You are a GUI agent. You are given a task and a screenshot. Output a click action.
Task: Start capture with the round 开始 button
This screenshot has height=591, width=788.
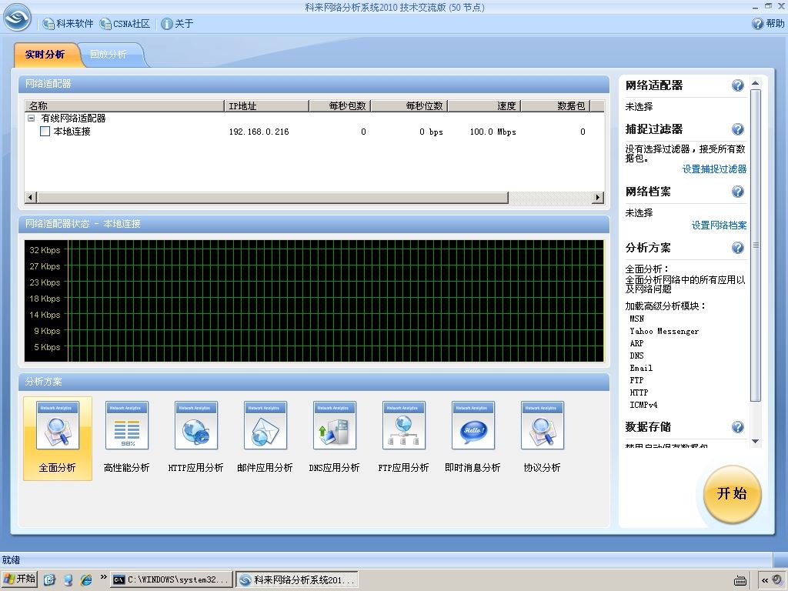[x=733, y=495]
